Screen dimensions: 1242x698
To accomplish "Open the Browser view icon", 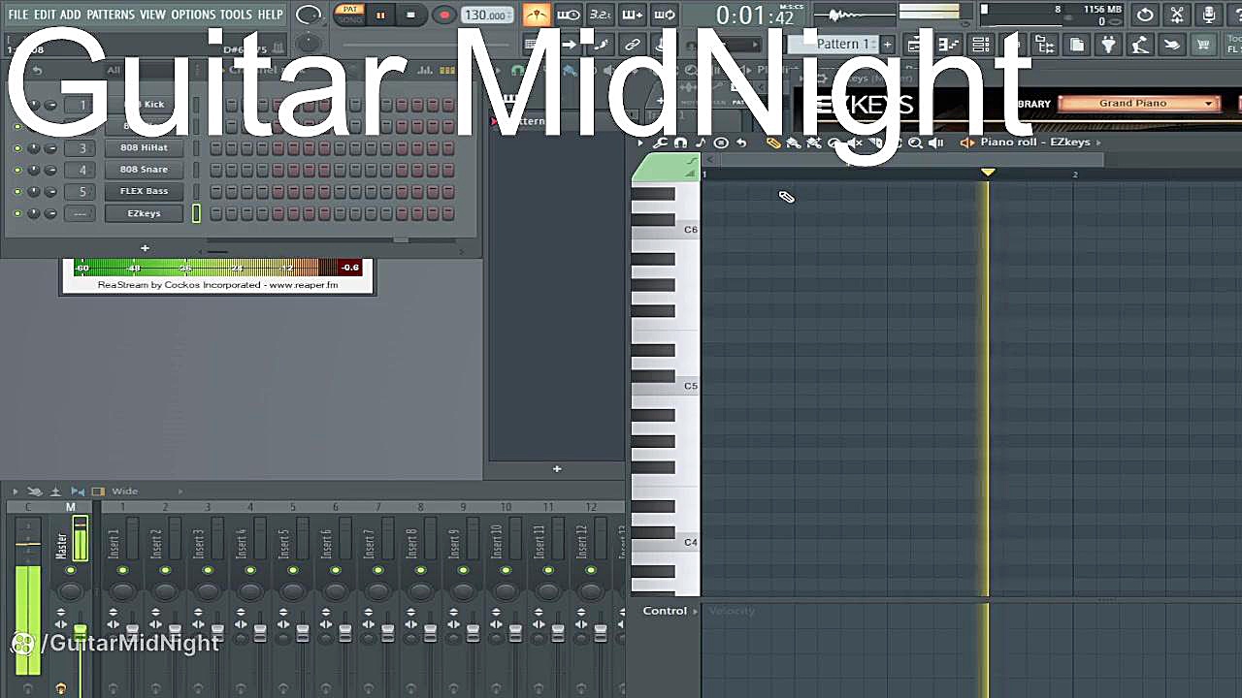I will click(1045, 45).
